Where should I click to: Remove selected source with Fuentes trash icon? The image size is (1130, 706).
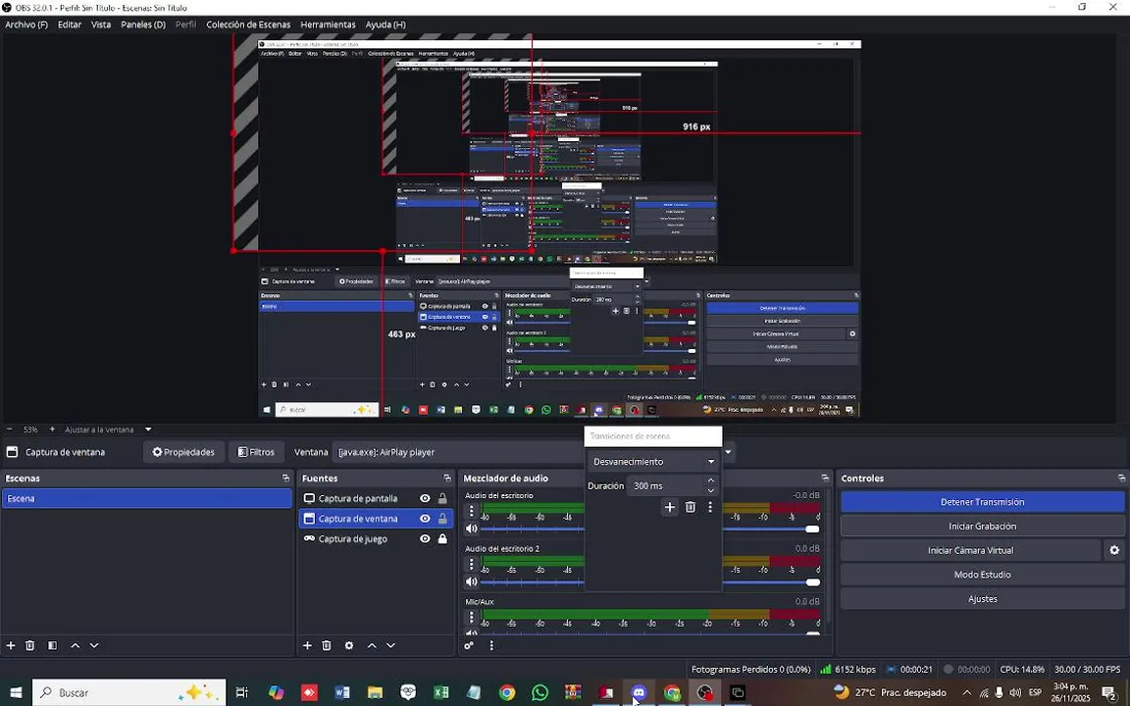coord(327,645)
